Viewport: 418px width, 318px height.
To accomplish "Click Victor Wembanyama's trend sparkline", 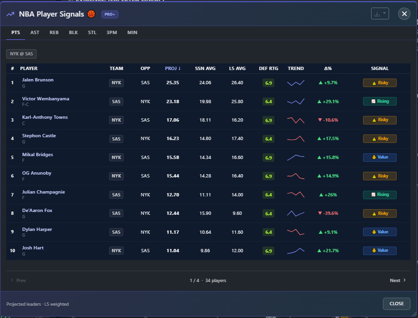I will click(x=296, y=101).
